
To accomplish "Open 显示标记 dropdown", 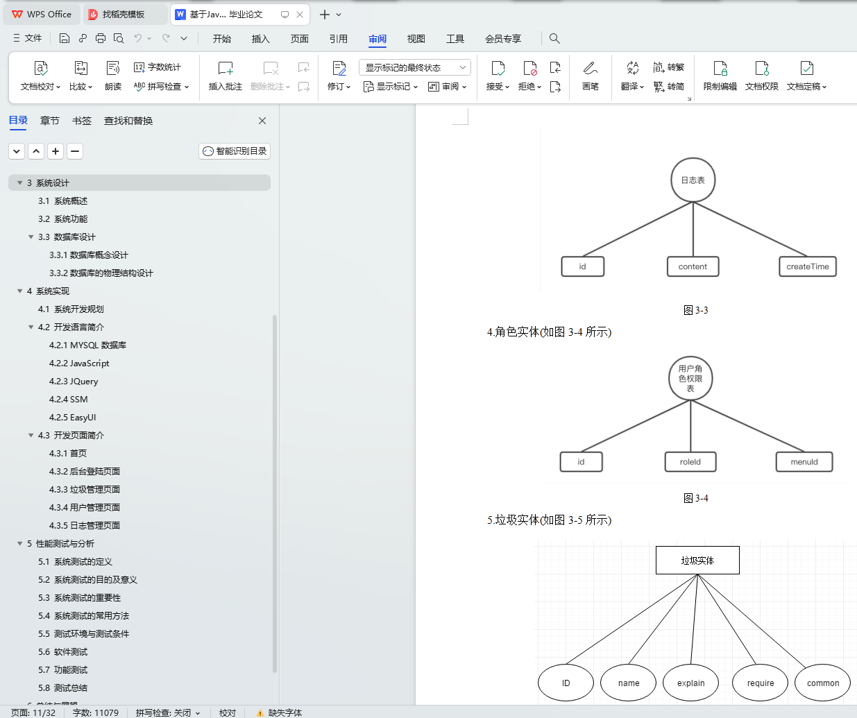I will 391,87.
